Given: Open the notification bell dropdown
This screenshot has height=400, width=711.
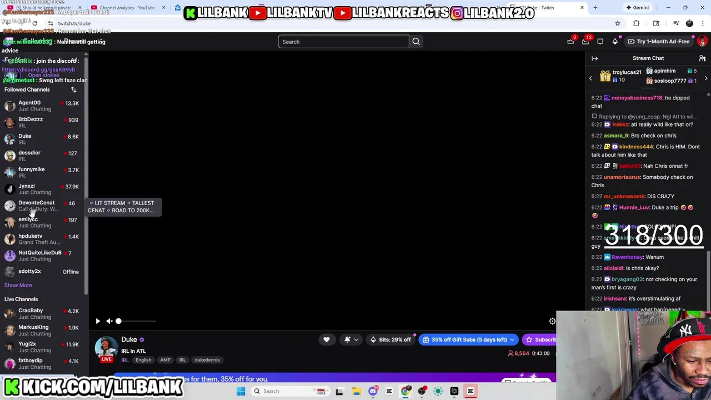Looking at the screenshot, I should pos(351,339).
